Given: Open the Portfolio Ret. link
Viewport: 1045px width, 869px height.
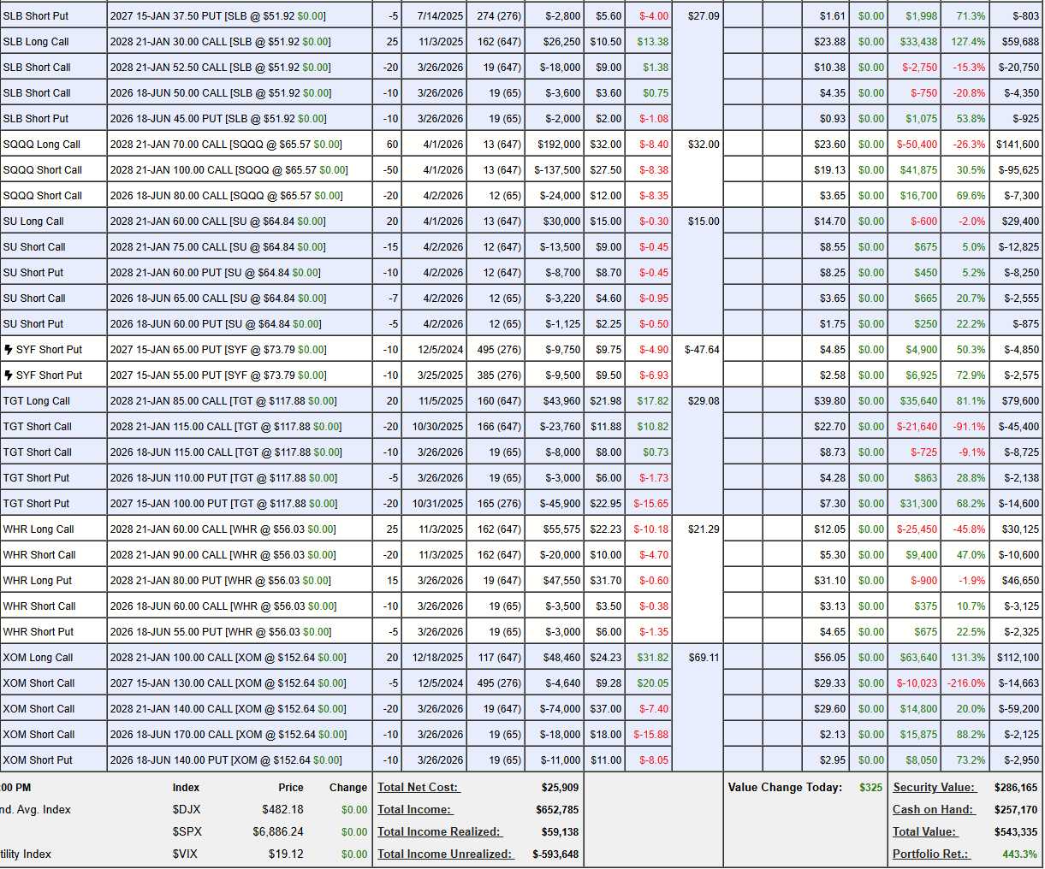Looking at the screenshot, I should [x=930, y=854].
